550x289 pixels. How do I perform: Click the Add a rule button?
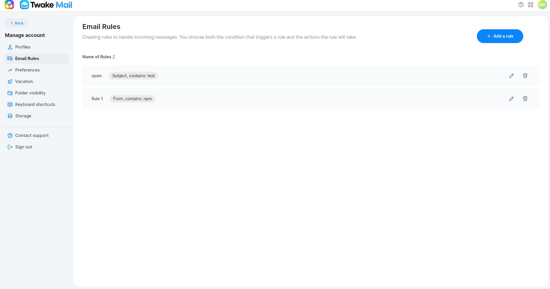pos(500,36)
